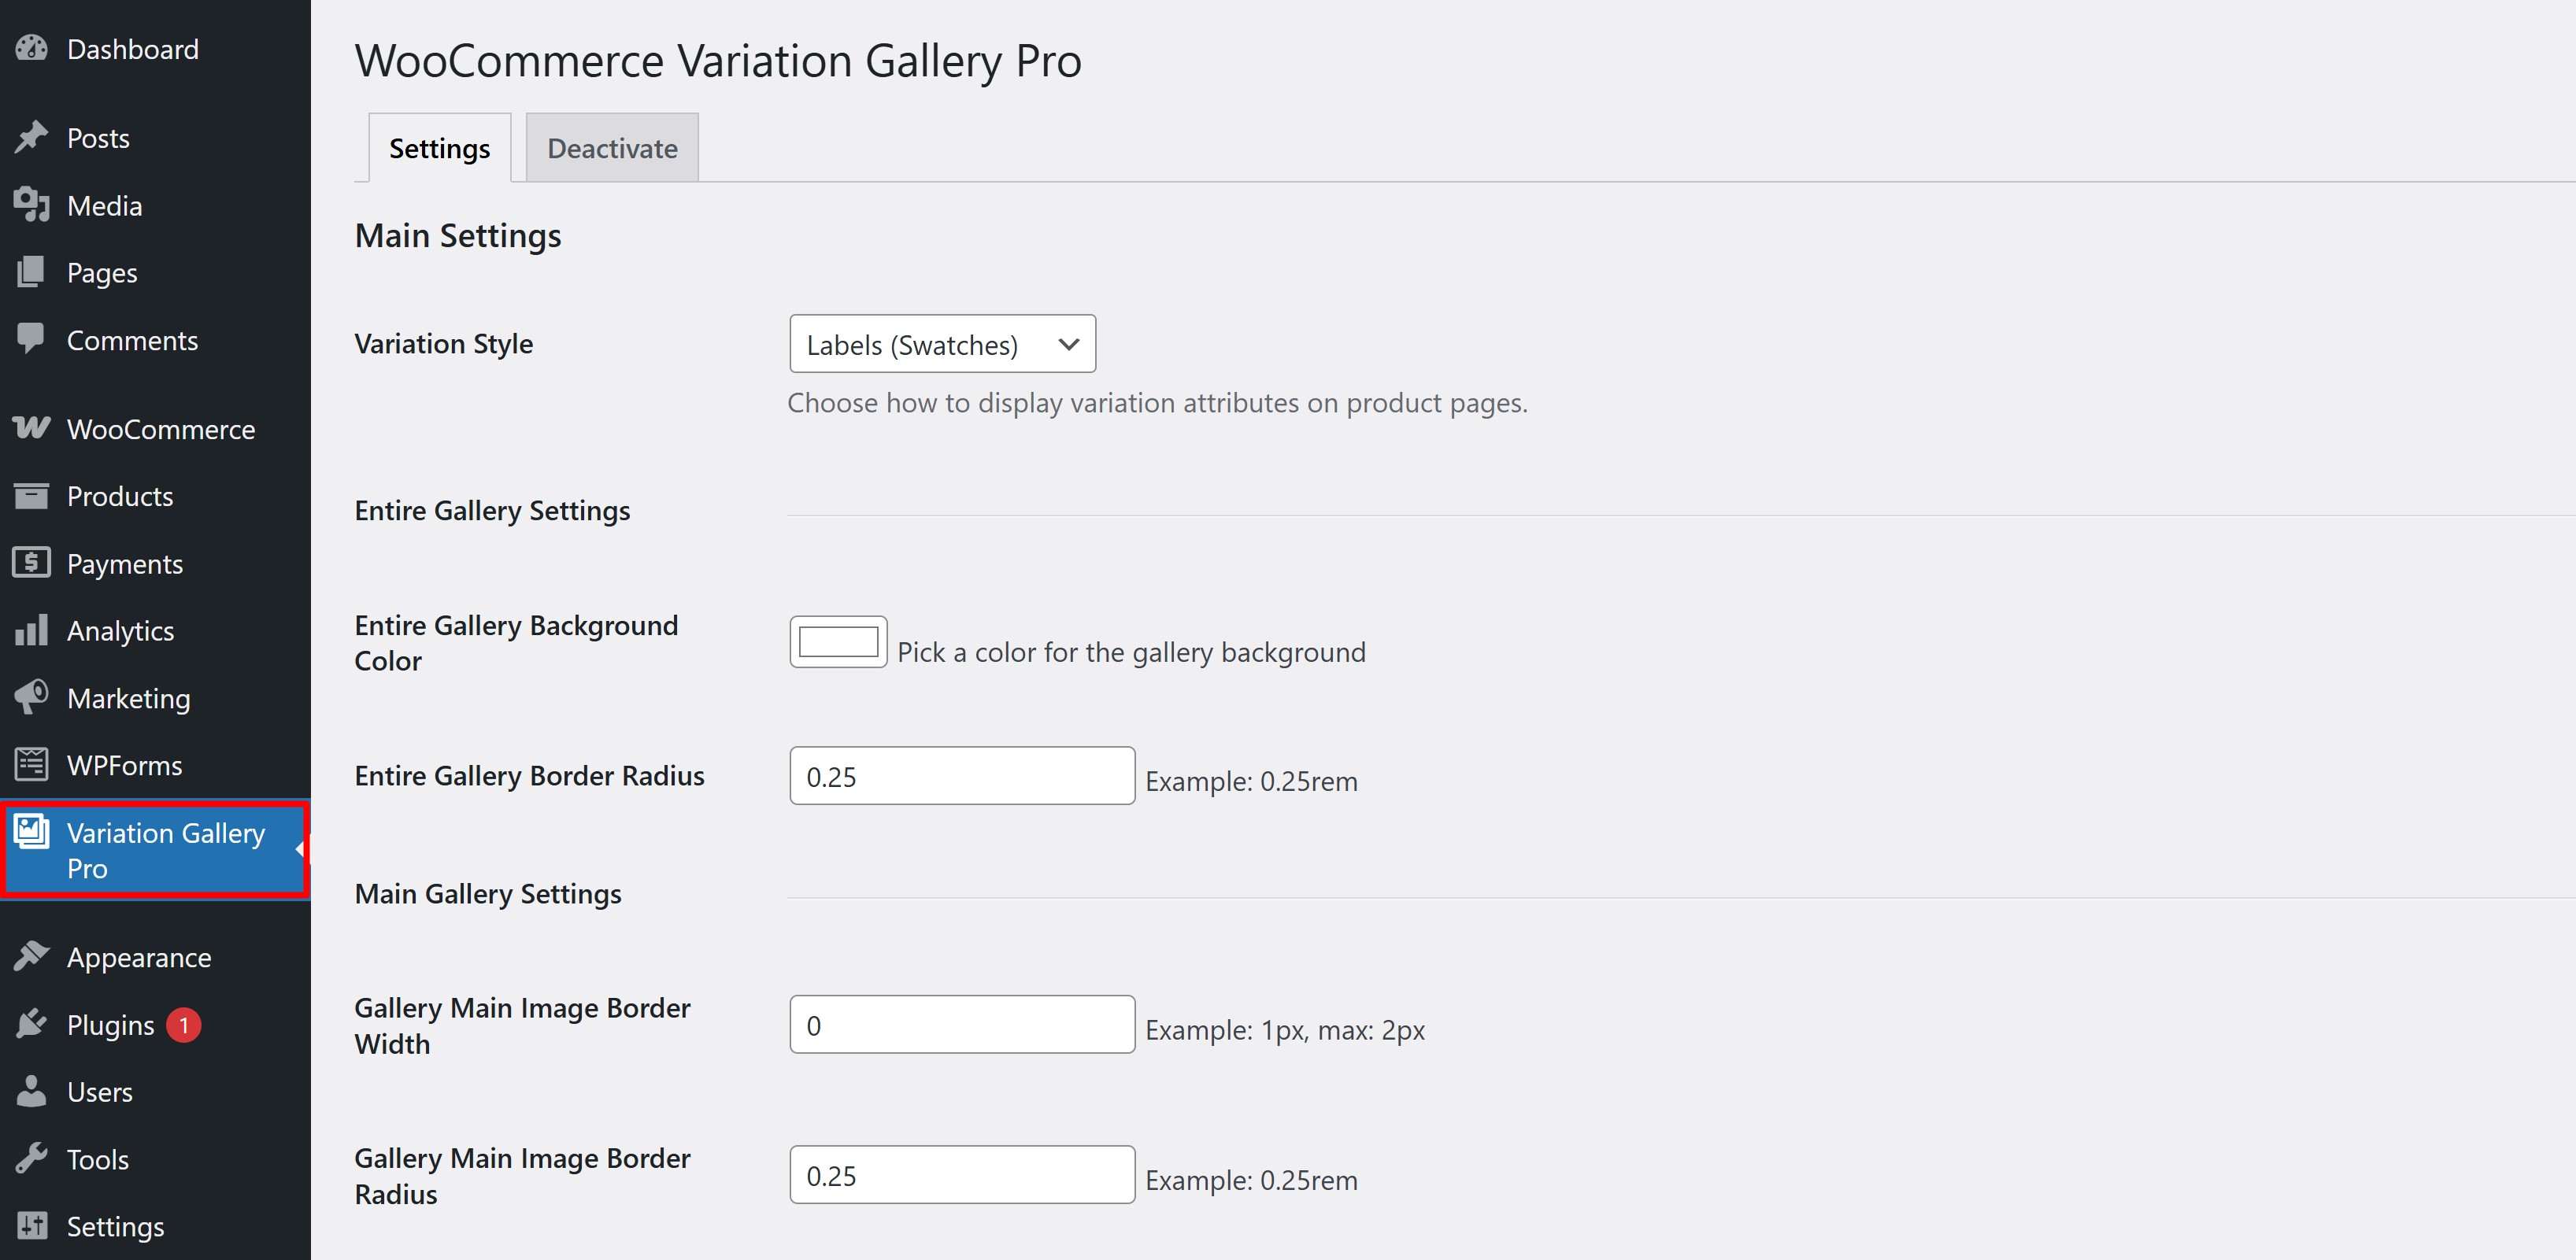Click 'WooCommerce Variation Gallery Pro' page title
The height and width of the screenshot is (1260, 2576).
click(718, 61)
